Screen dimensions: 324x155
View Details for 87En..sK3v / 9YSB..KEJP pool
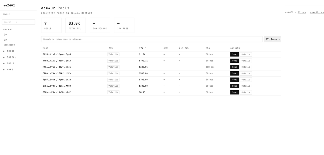[246, 92]
